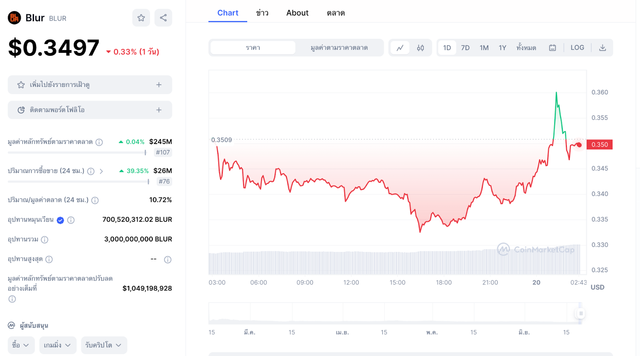Image resolution: width=640 pixels, height=356 pixels.
Task: Click the star favorite icon beside Blur
Action: click(x=141, y=18)
